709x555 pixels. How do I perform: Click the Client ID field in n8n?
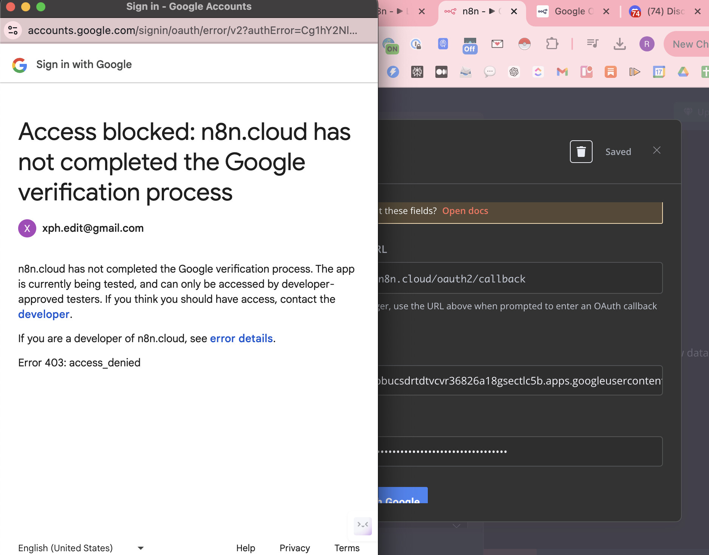520,380
